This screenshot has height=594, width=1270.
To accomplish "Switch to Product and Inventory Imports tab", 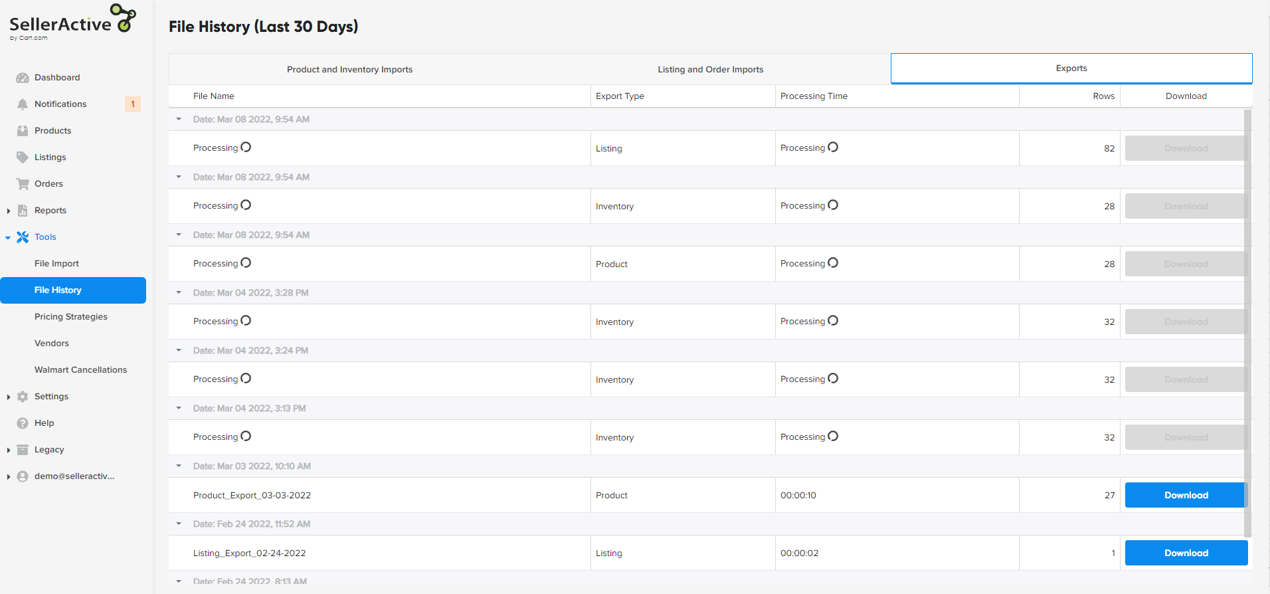I will coord(349,69).
